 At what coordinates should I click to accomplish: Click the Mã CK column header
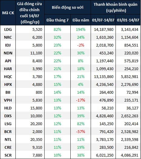pyautogui.click(x=8, y=13)
